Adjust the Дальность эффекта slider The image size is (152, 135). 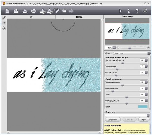[x=123, y=63]
